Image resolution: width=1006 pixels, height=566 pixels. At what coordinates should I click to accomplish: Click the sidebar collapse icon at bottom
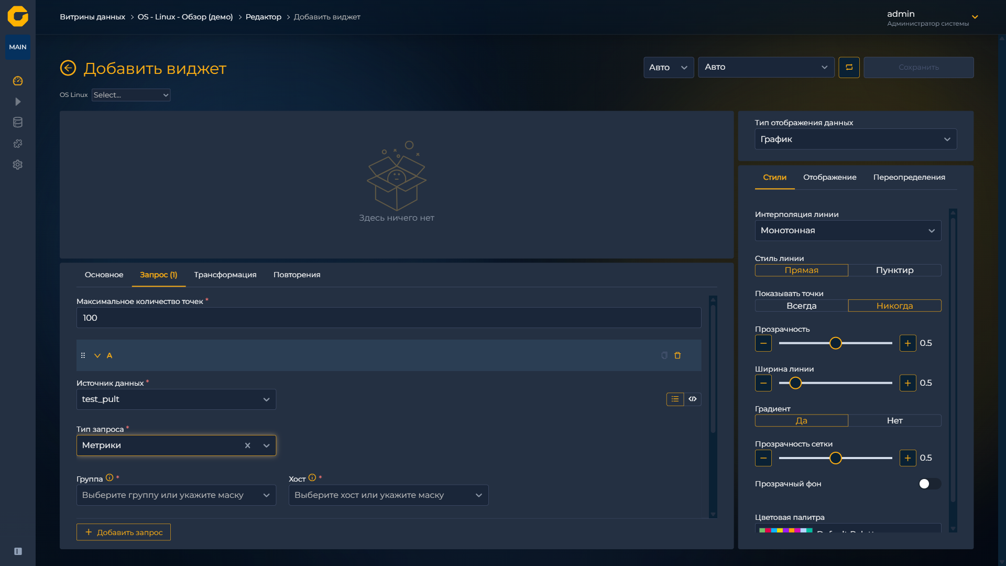pos(18,551)
